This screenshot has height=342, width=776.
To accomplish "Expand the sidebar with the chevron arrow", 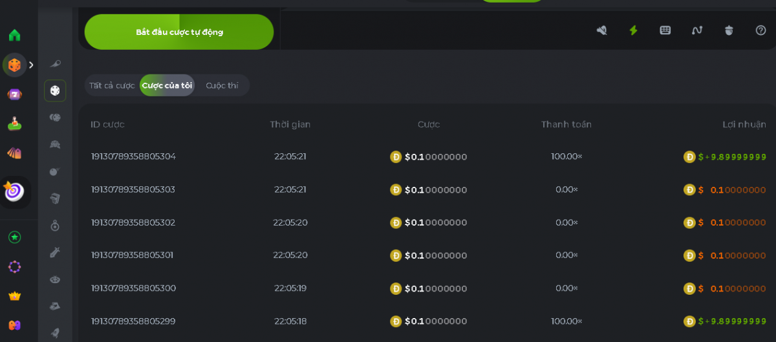I will pos(31,65).
